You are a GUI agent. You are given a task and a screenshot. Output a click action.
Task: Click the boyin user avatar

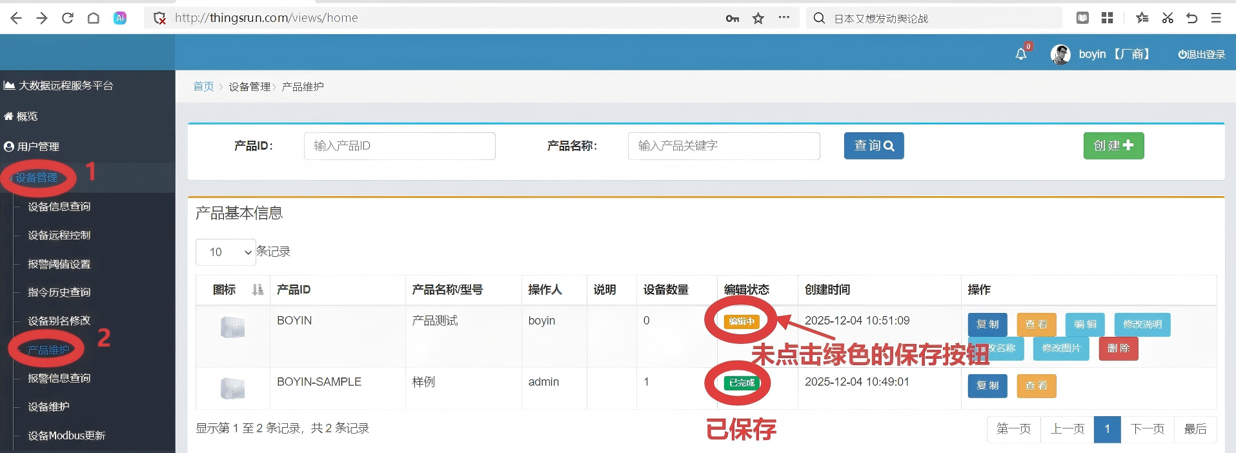click(1060, 55)
